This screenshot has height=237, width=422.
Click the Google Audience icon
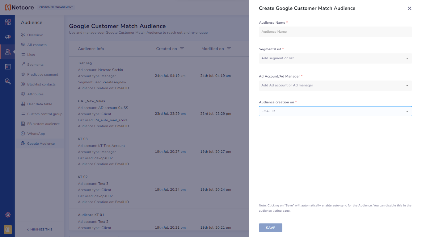(23, 143)
